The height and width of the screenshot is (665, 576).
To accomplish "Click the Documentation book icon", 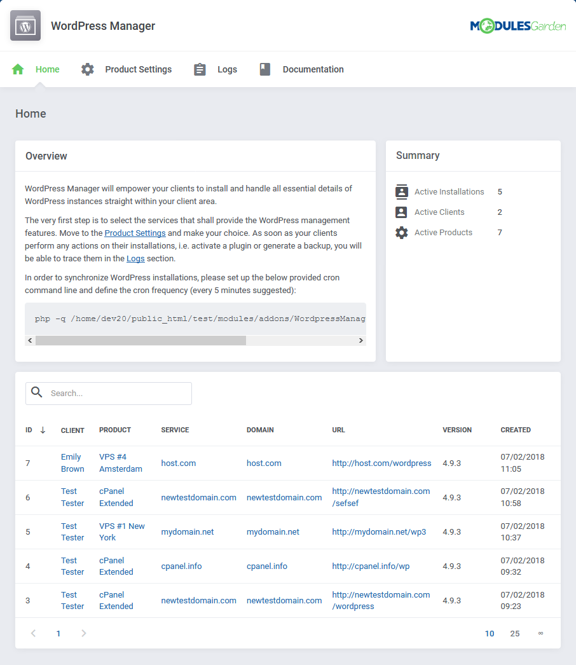I will coord(265,69).
